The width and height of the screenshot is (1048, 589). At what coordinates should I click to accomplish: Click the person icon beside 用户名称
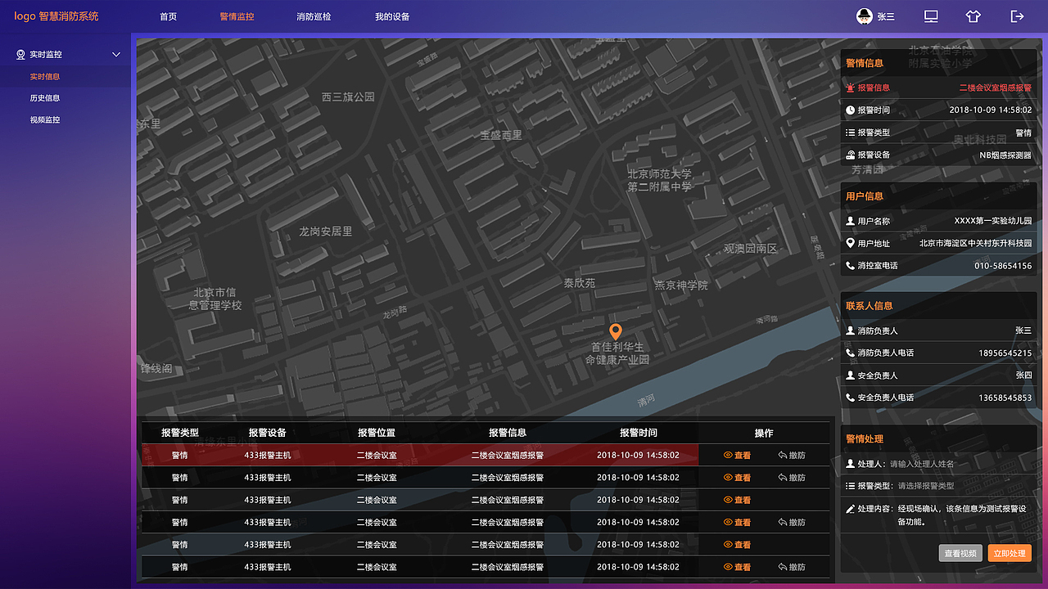tap(851, 221)
